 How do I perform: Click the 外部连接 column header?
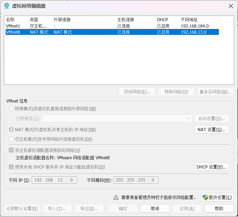[x=84, y=20]
